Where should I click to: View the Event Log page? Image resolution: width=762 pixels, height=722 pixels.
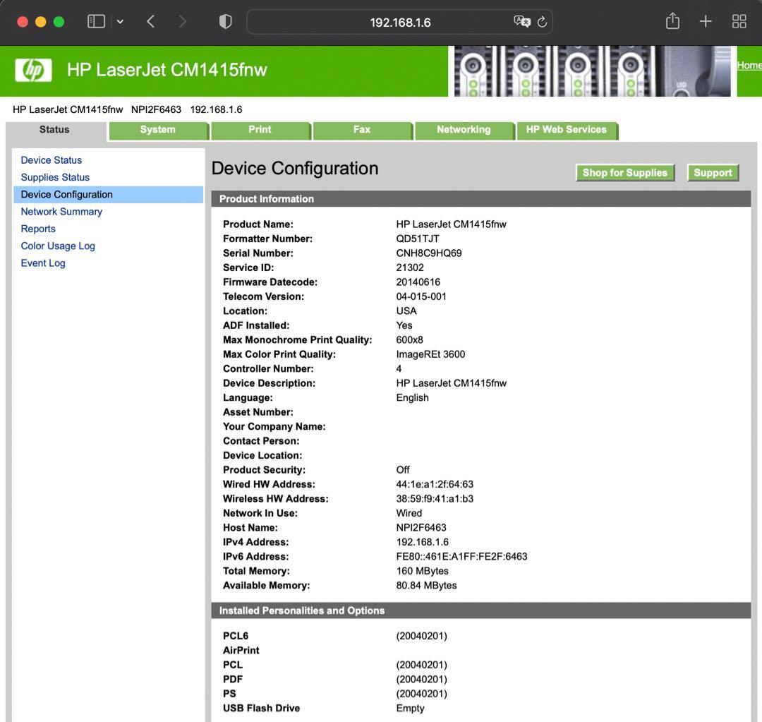point(43,263)
